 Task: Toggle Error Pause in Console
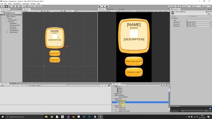click(x=32, y=85)
